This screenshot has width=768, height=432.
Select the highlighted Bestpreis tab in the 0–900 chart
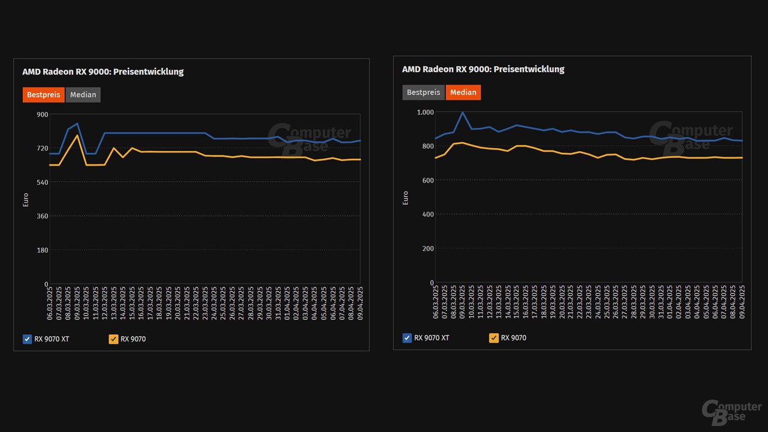(x=43, y=95)
